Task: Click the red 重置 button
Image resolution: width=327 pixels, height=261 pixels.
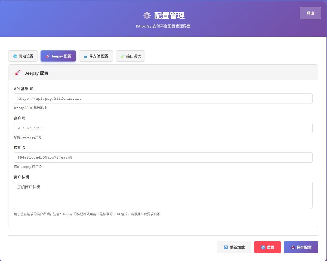Action: point(267,247)
